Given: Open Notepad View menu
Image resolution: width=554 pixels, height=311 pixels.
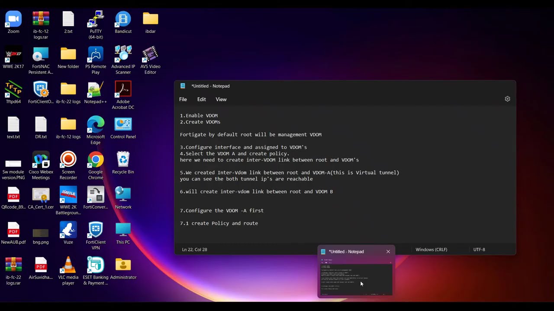Looking at the screenshot, I should tap(221, 99).
